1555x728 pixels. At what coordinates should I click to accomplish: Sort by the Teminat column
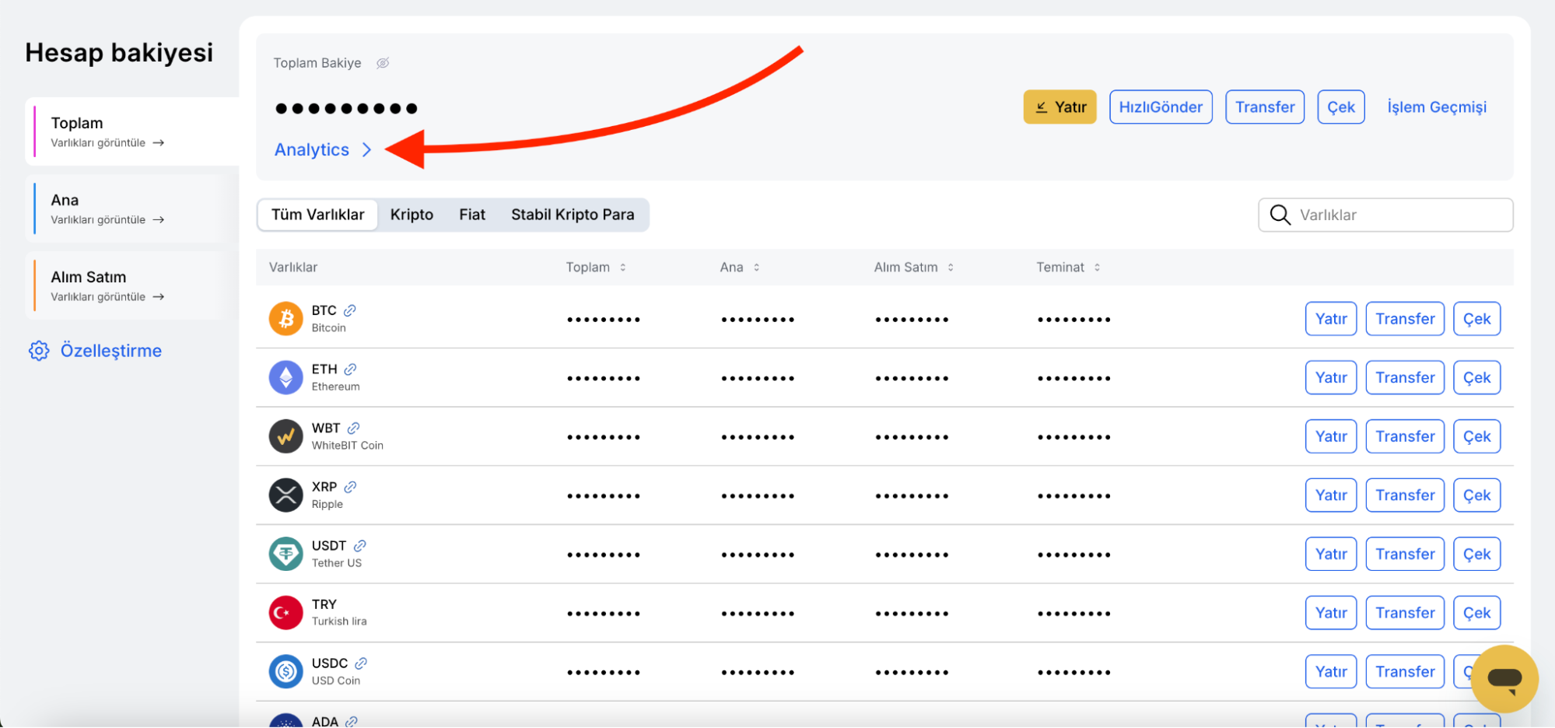(x=1097, y=268)
